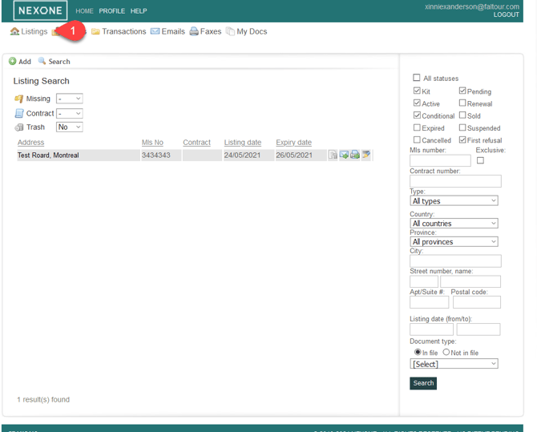
Task: Click the Apt/Suite # input field
Action: click(x=430, y=302)
